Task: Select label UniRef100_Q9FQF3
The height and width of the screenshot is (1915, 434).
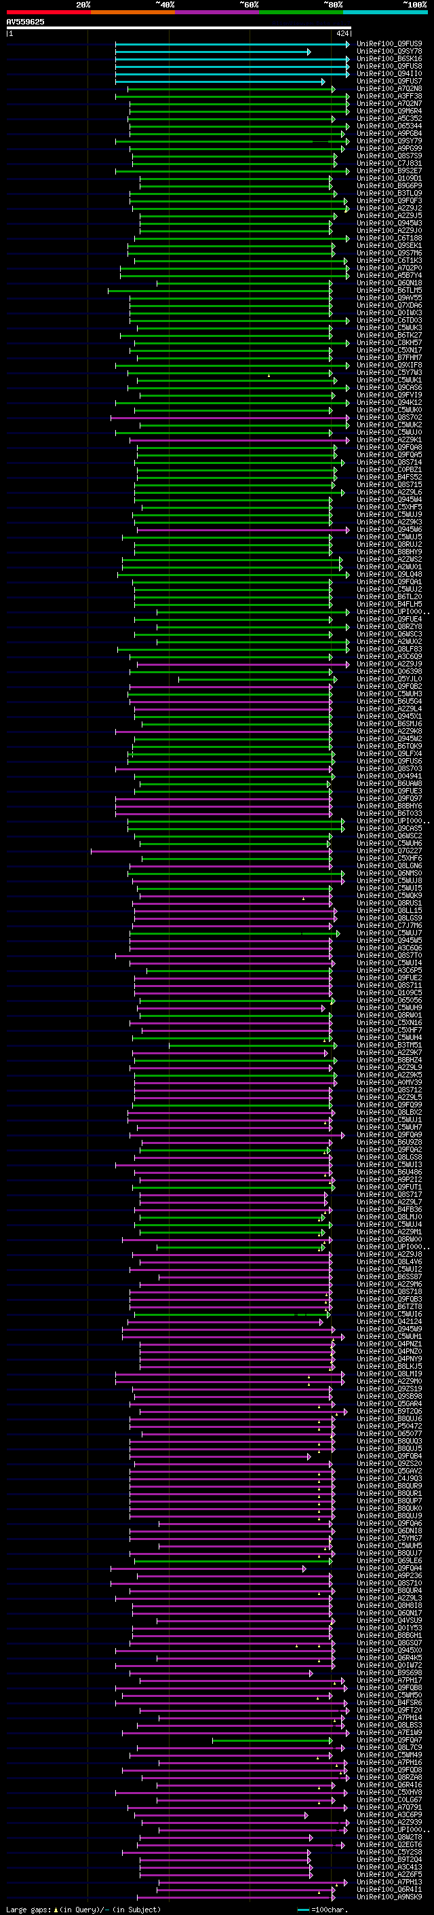Action: pyautogui.click(x=389, y=200)
